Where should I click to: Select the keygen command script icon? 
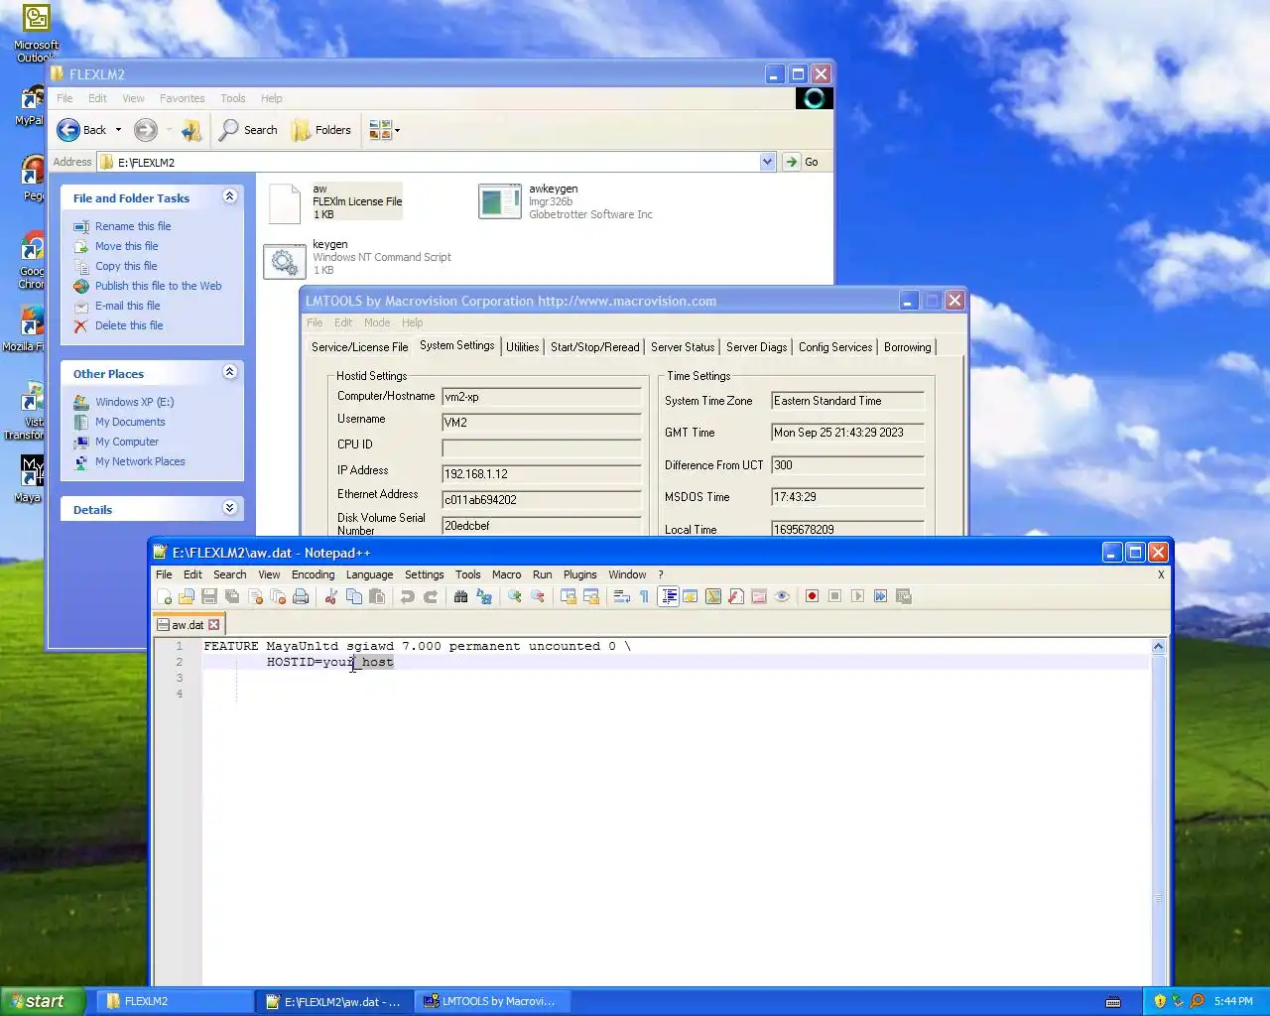285,261
